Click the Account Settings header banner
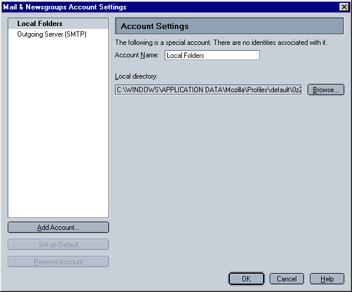Image resolution: width=352 pixels, height=292 pixels. point(229,26)
